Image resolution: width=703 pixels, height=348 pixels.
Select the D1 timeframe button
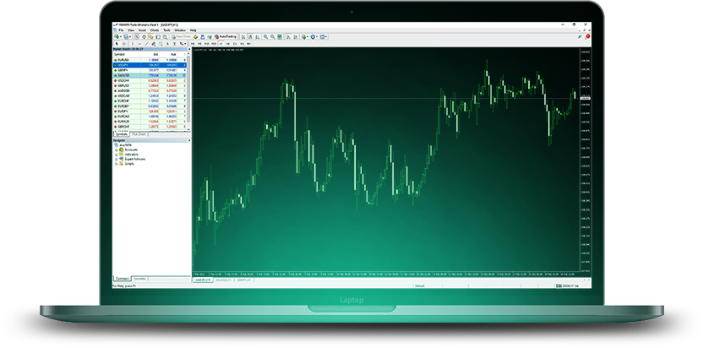(235, 44)
